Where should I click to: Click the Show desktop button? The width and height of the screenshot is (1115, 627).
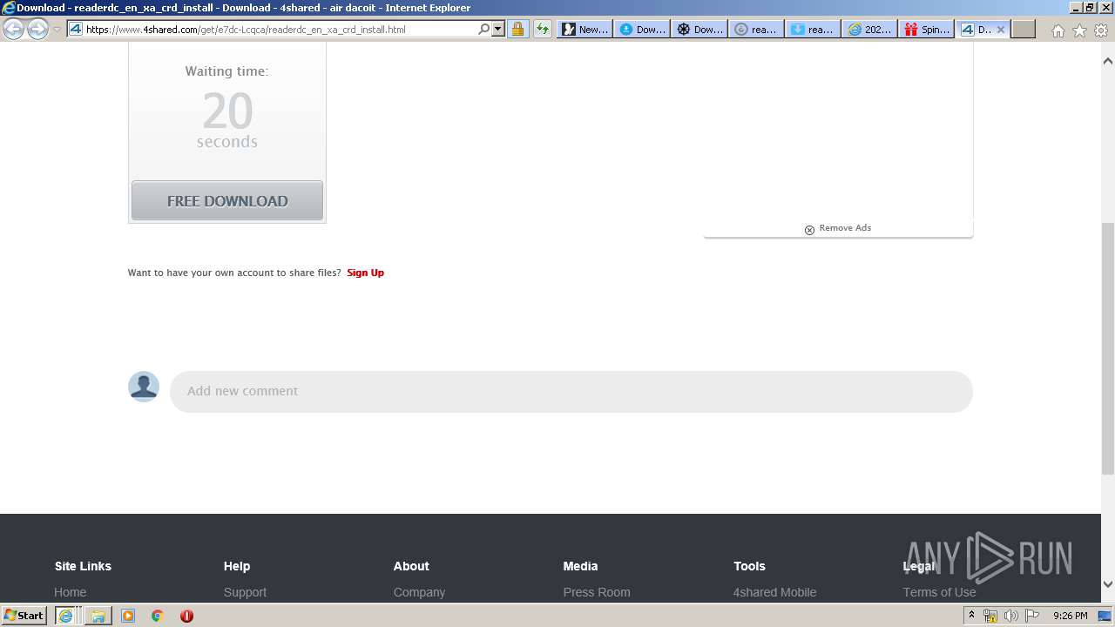coord(1105,616)
